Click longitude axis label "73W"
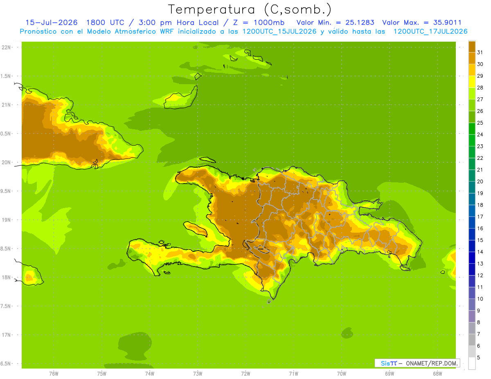This screenshot has height=379, width=491. click(x=198, y=374)
